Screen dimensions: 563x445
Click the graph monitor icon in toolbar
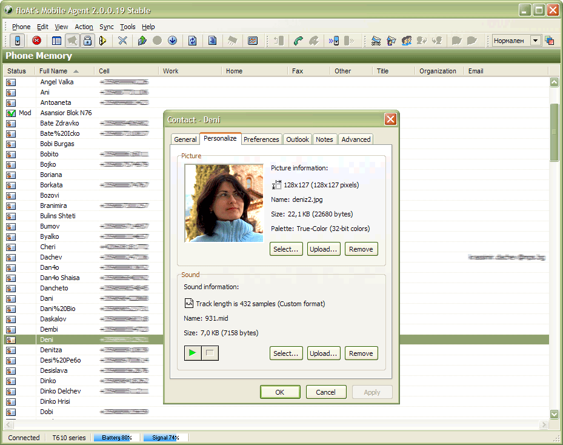[x=253, y=41]
